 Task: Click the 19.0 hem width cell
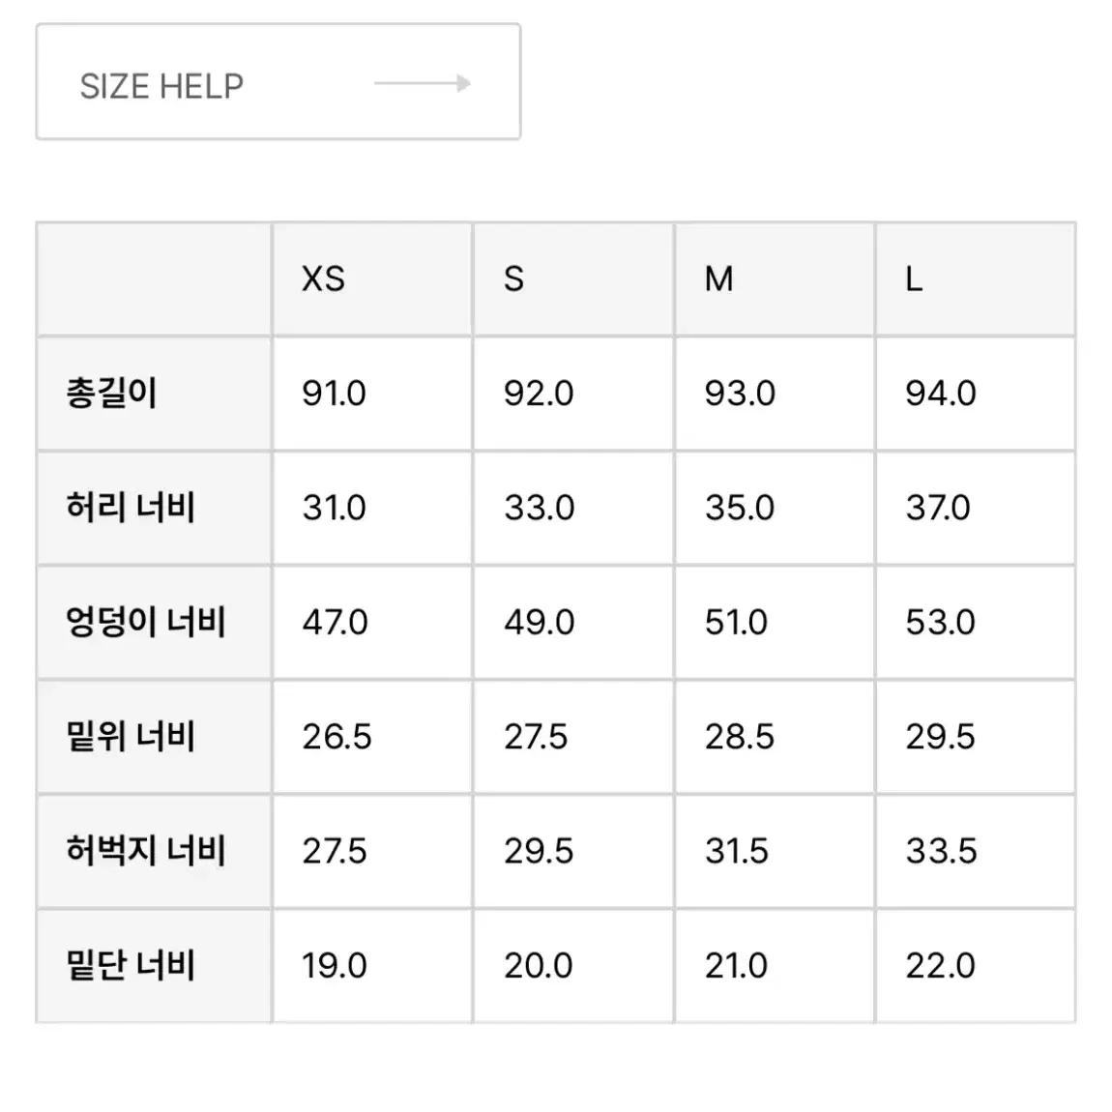click(372, 966)
